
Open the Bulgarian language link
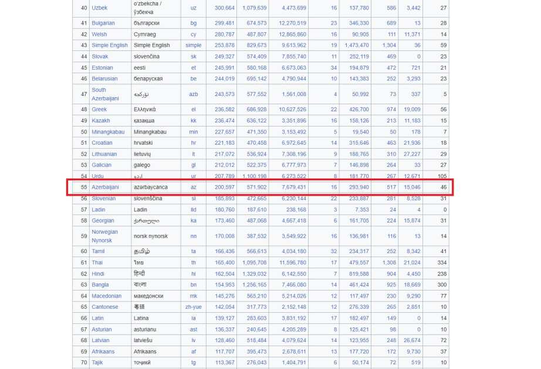(103, 23)
